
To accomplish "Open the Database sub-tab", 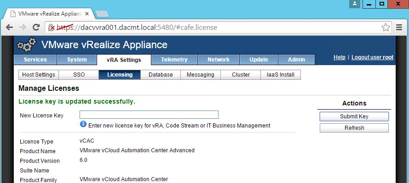I will point(161,75).
